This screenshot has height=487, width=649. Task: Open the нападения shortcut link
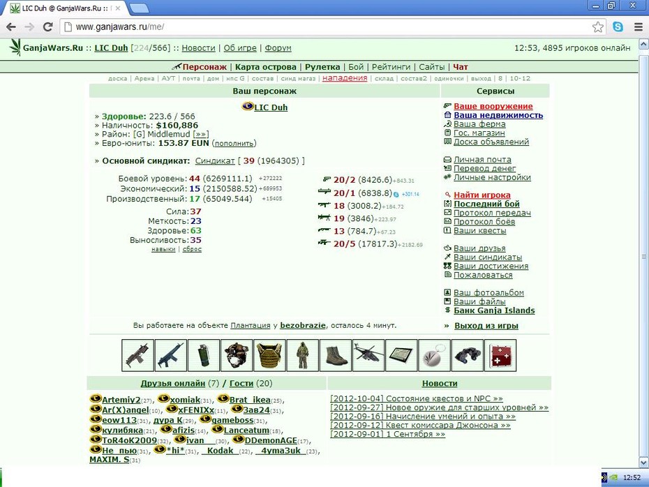pyautogui.click(x=345, y=78)
